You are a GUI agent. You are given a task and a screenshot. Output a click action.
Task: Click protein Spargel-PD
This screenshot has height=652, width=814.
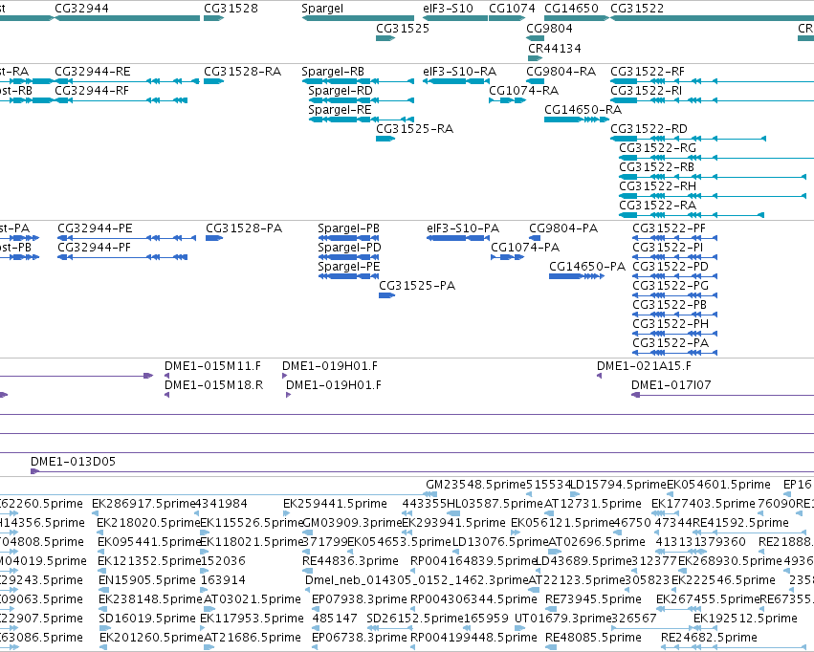click(349, 248)
